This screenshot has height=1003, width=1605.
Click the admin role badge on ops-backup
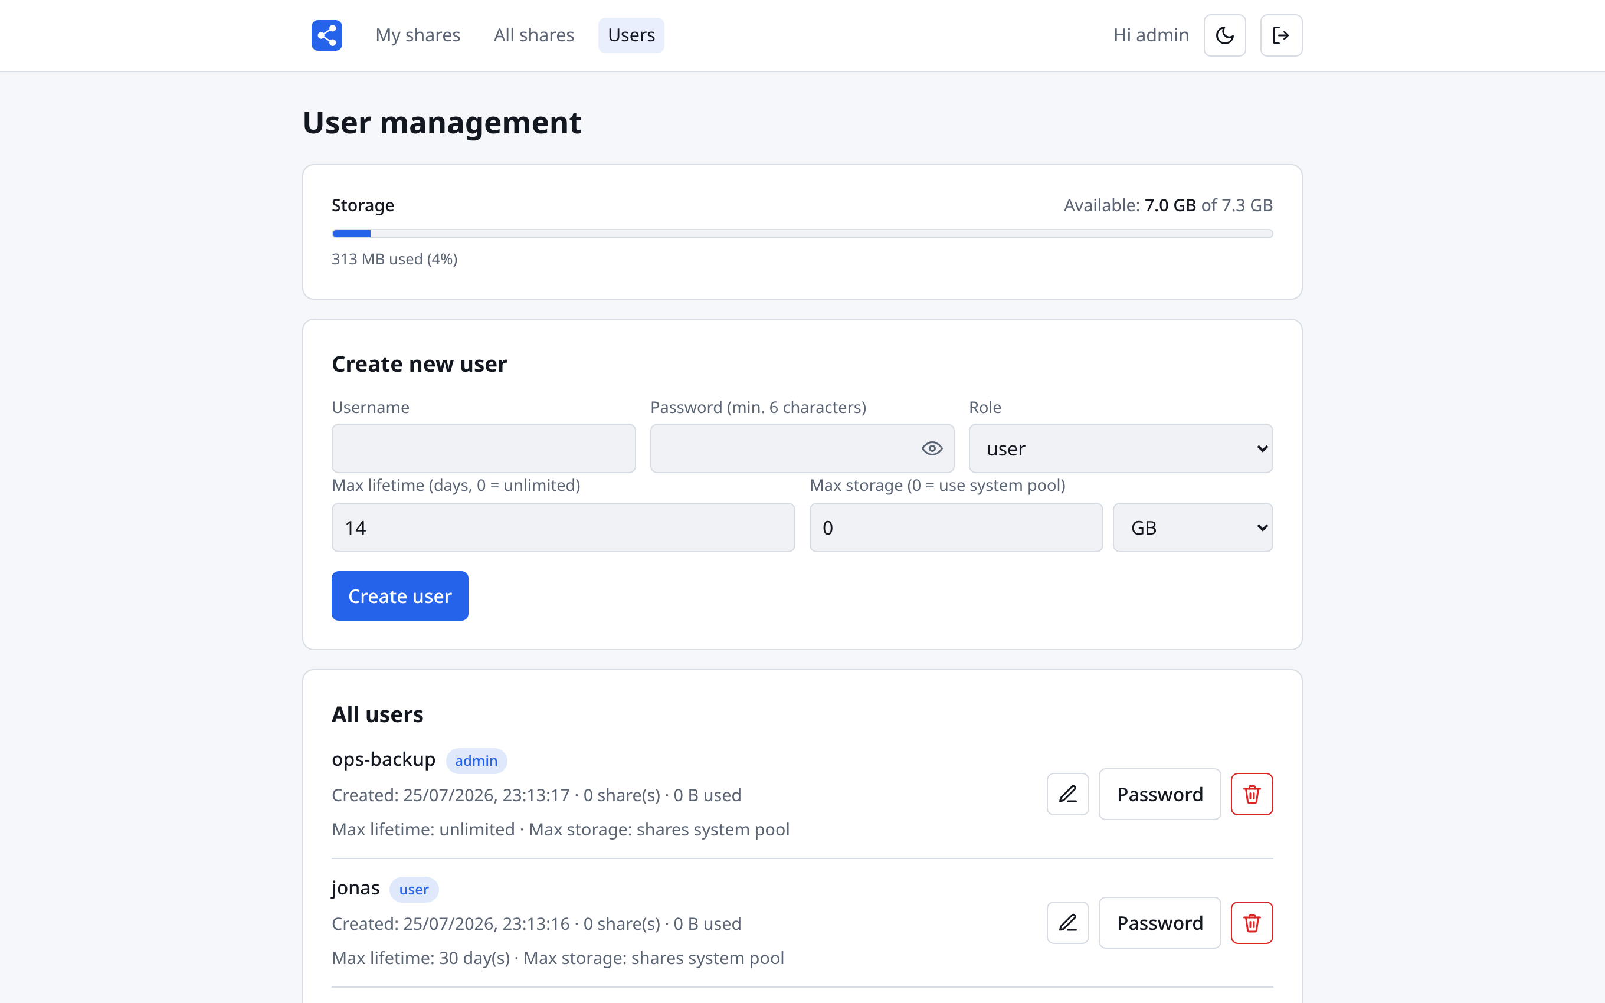pos(476,761)
